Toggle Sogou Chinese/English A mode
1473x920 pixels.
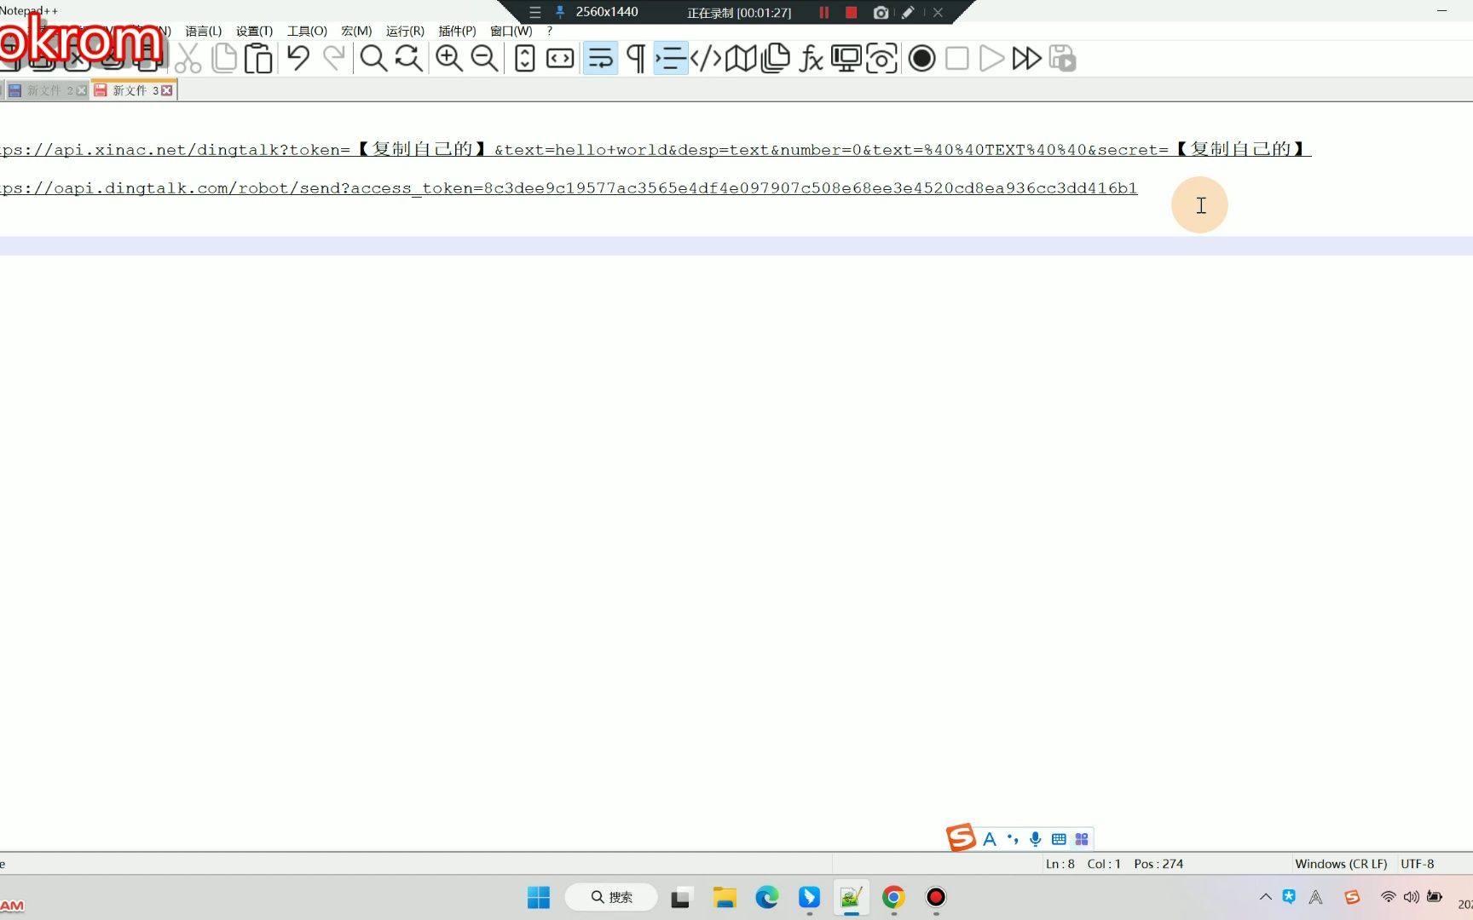pos(990,839)
